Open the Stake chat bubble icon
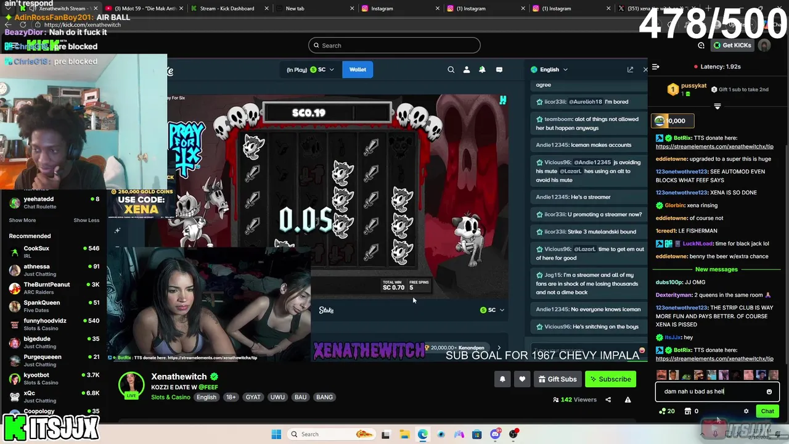The height and width of the screenshot is (444, 789). click(x=499, y=70)
